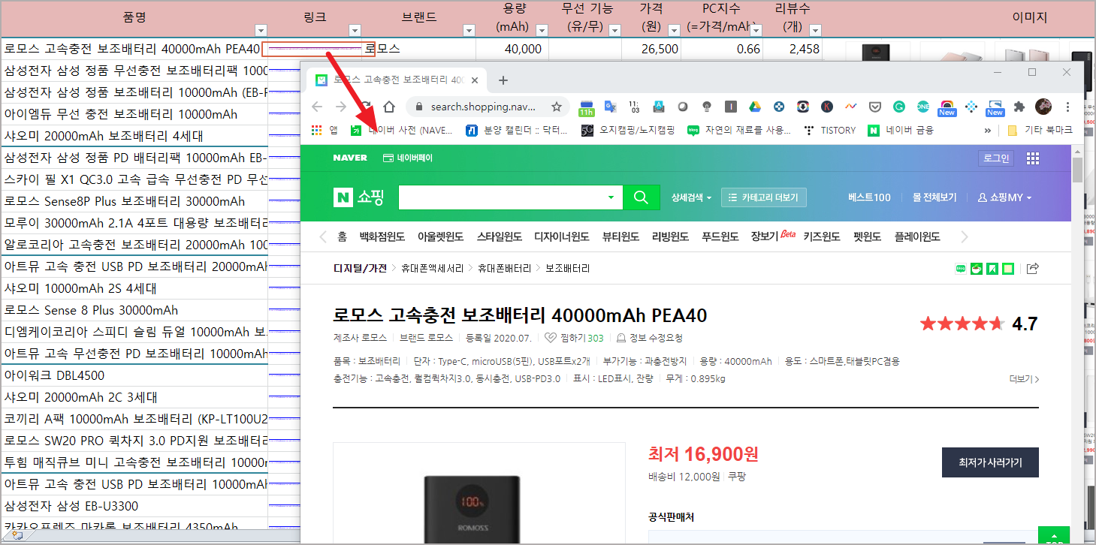This screenshot has height=545, width=1096.
Task: Click the 로그인 button
Action: click(996, 158)
